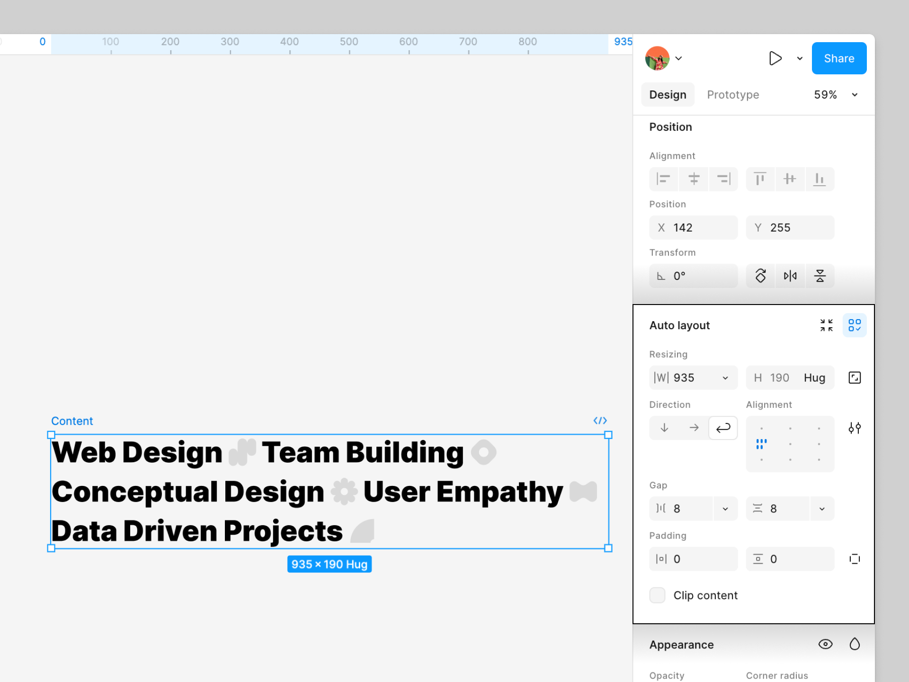909x682 pixels.
Task: Select top-right alignment dot in grid
Action: 819,429
